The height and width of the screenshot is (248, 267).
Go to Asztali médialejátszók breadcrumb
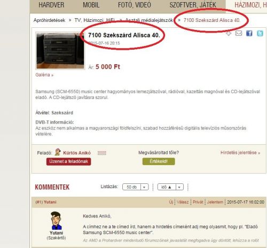coord(149,20)
